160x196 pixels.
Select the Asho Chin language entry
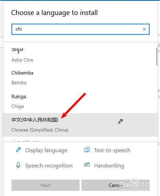(81, 55)
